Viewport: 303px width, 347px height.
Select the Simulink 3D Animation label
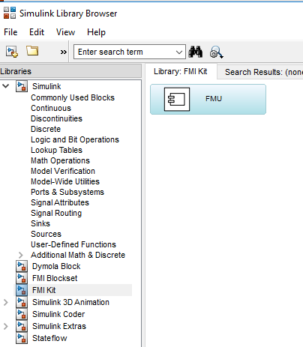[70, 302]
